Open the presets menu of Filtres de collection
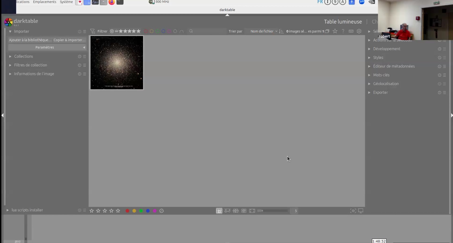This screenshot has width=453, height=243. tap(85, 65)
